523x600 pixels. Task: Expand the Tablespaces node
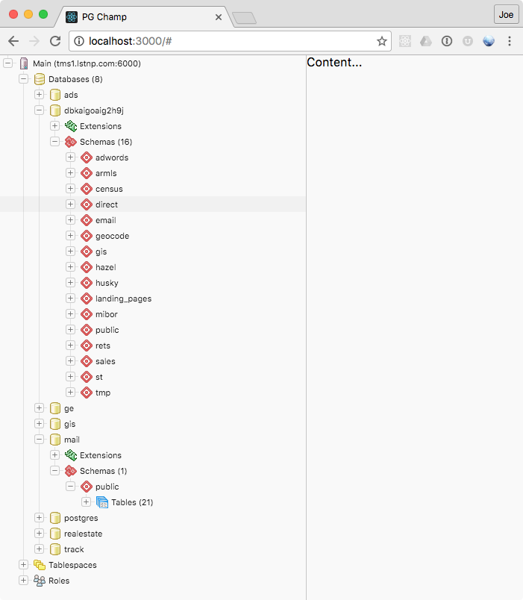click(x=23, y=564)
